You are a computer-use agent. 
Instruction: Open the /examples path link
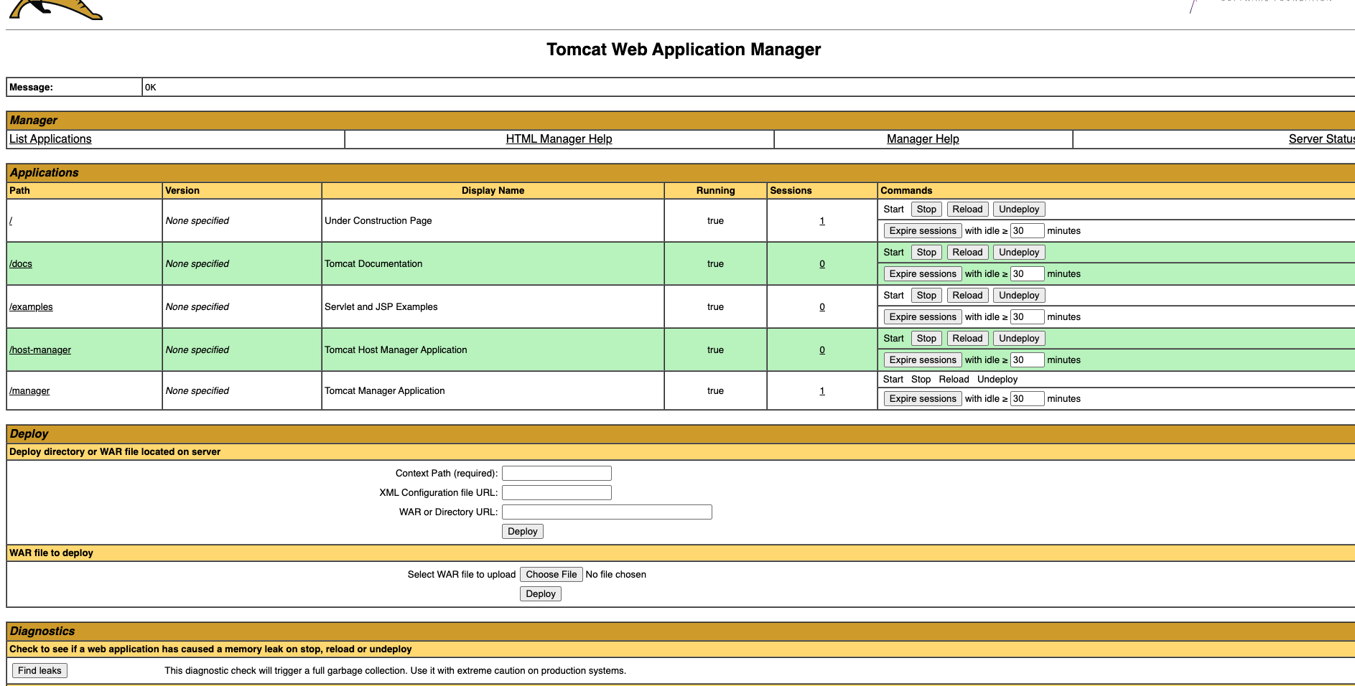click(x=31, y=307)
